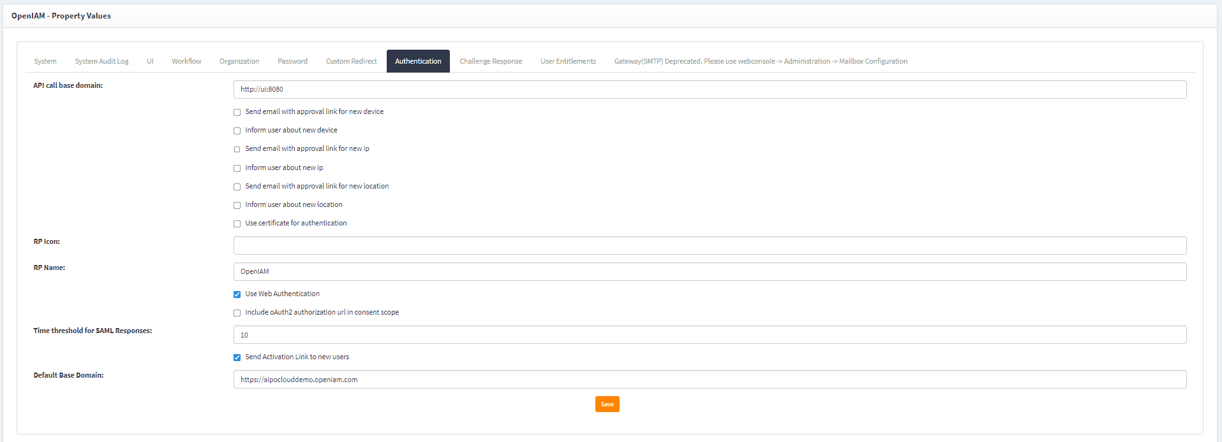This screenshot has width=1222, height=442.
Task: Disable Send Activation Link to new users
Action: 237,357
